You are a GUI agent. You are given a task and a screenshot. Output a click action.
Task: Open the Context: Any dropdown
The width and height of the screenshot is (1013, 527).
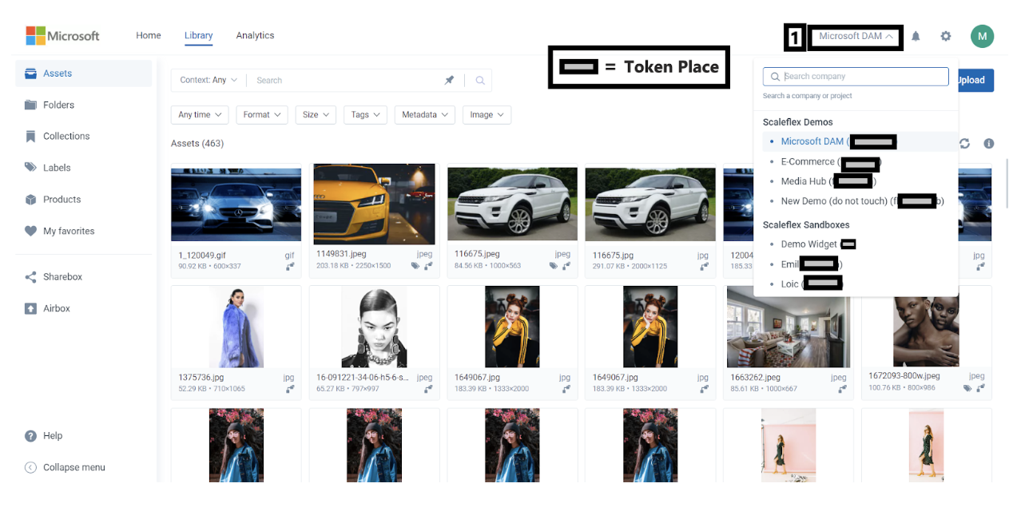[x=208, y=81]
